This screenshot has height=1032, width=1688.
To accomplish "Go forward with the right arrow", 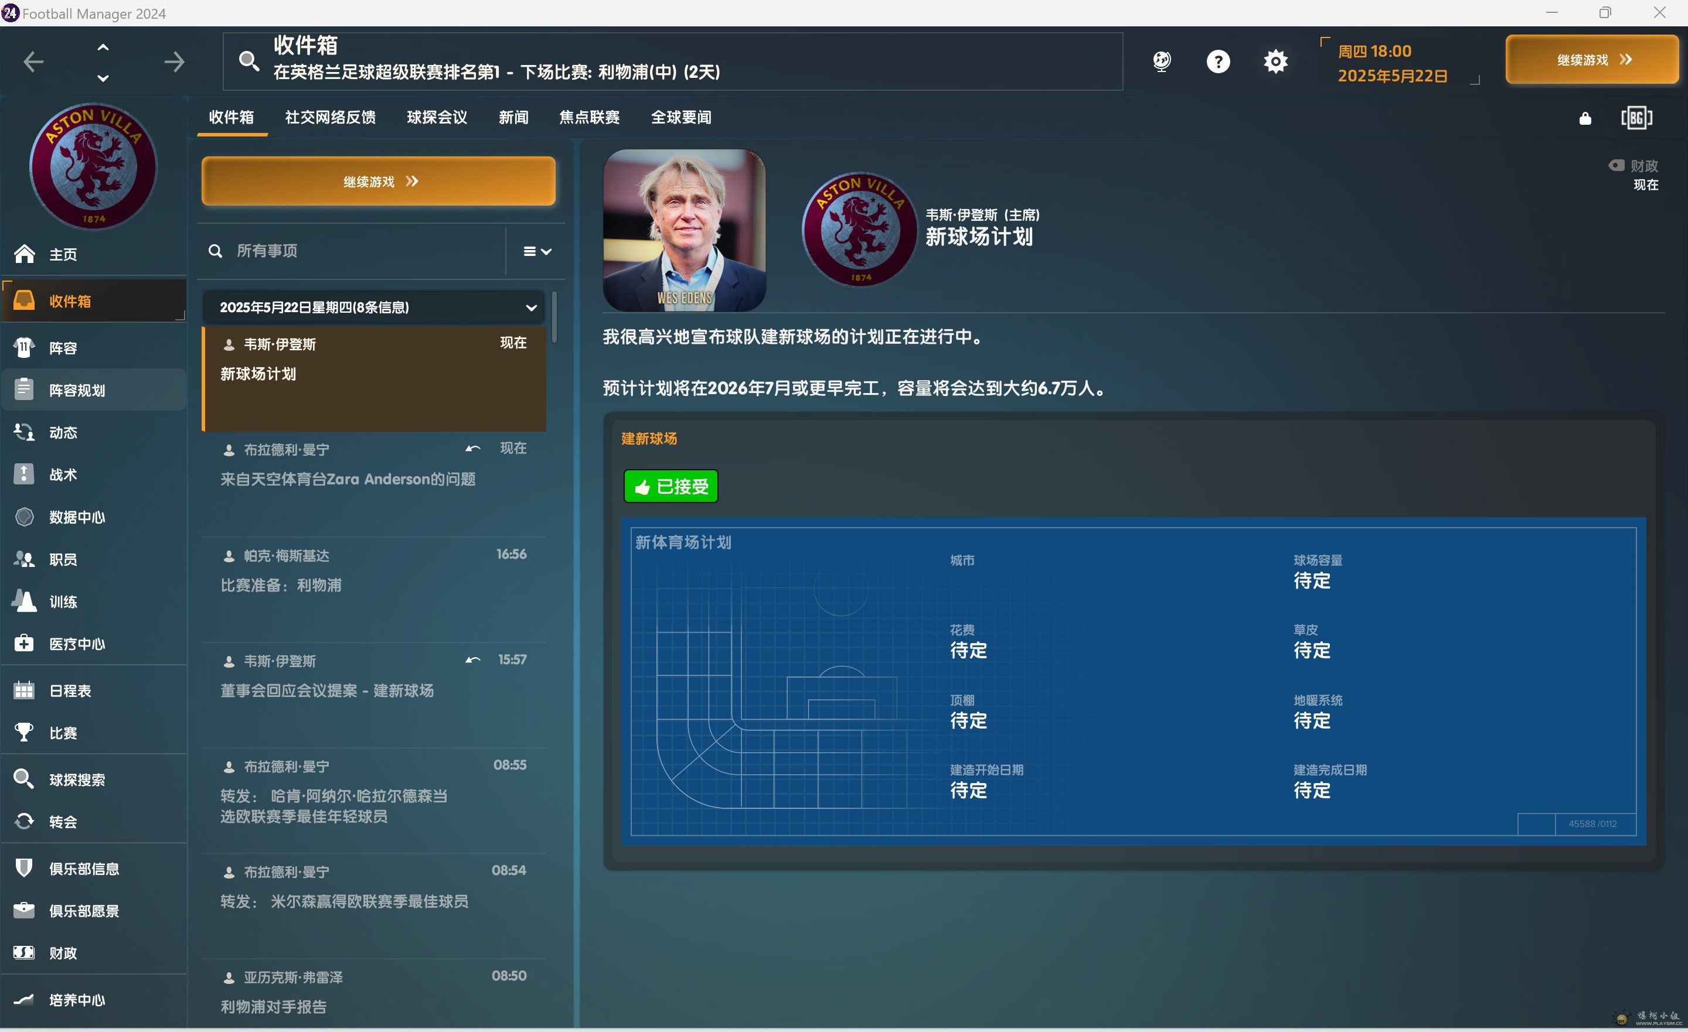I will click(174, 61).
